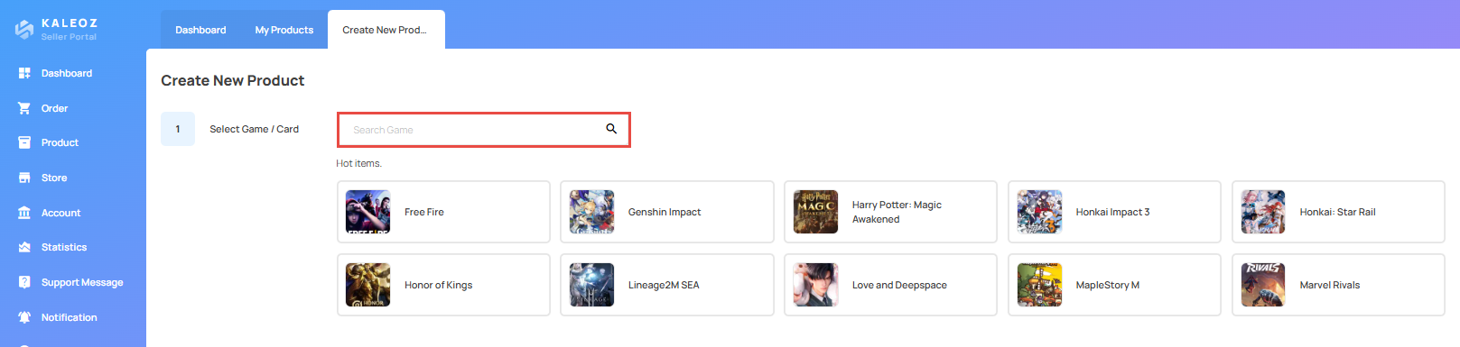Click the Order shopping cart icon

(x=24, y=108)
